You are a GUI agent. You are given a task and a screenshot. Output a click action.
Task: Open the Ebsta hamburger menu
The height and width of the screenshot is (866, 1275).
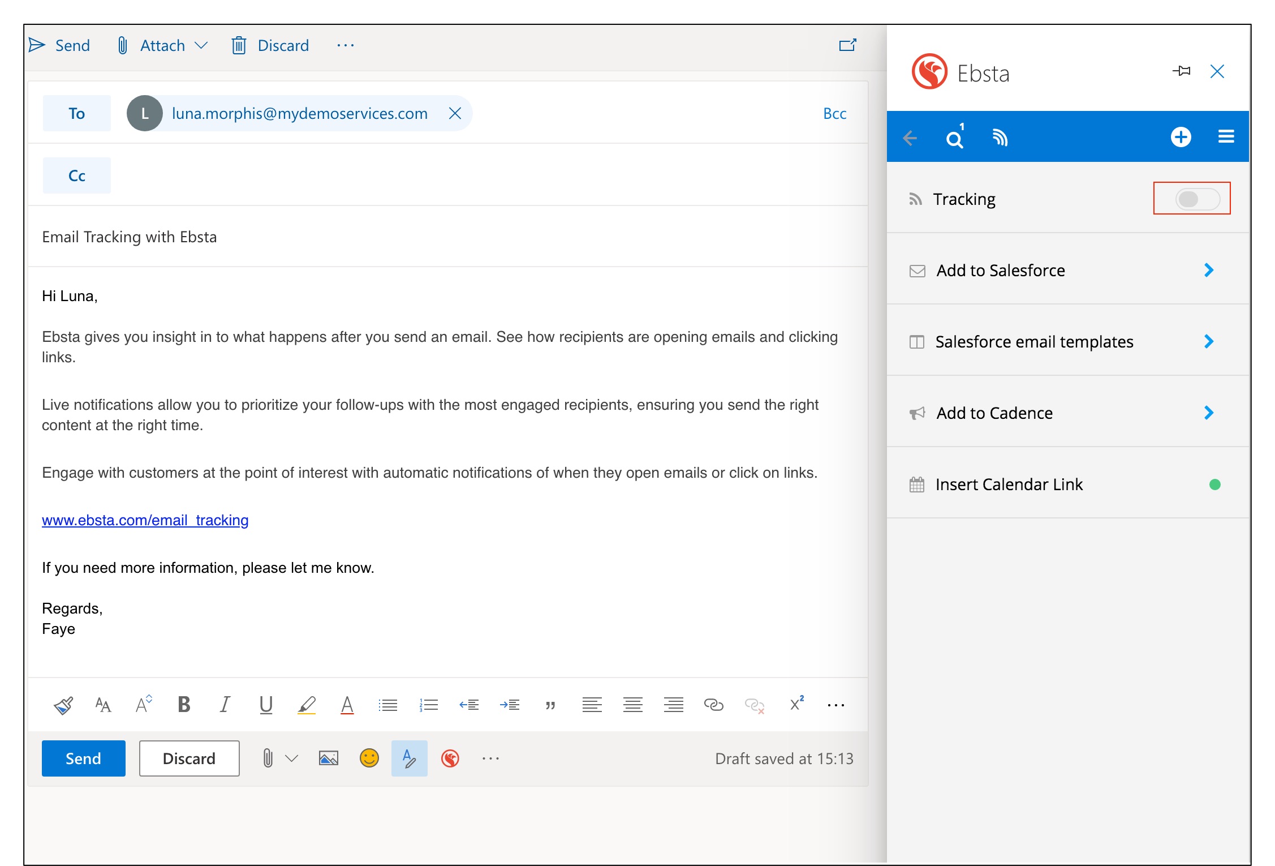tap(1226, 137)
